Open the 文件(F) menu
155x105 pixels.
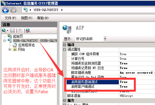coord(10,18)
